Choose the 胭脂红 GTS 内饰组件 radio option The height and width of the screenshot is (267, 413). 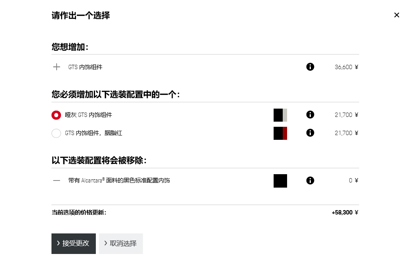point(56,133)
